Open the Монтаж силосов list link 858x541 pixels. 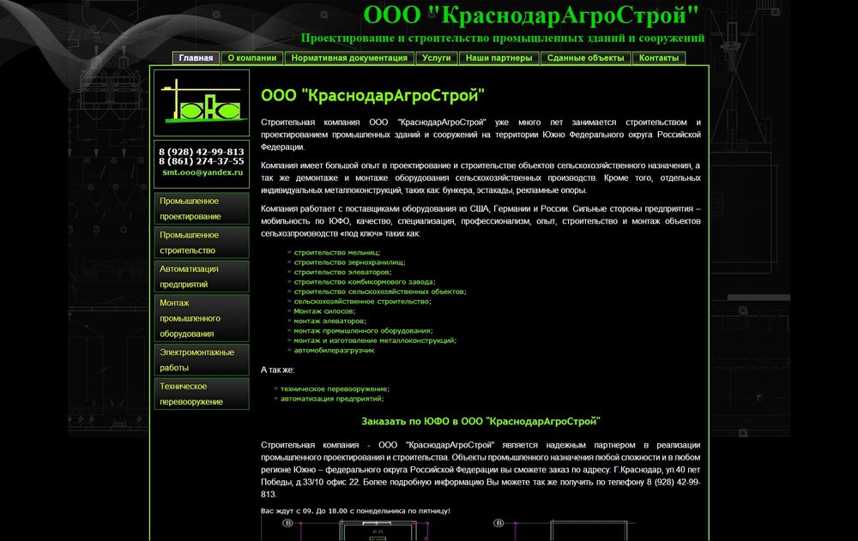pos(327,311)
